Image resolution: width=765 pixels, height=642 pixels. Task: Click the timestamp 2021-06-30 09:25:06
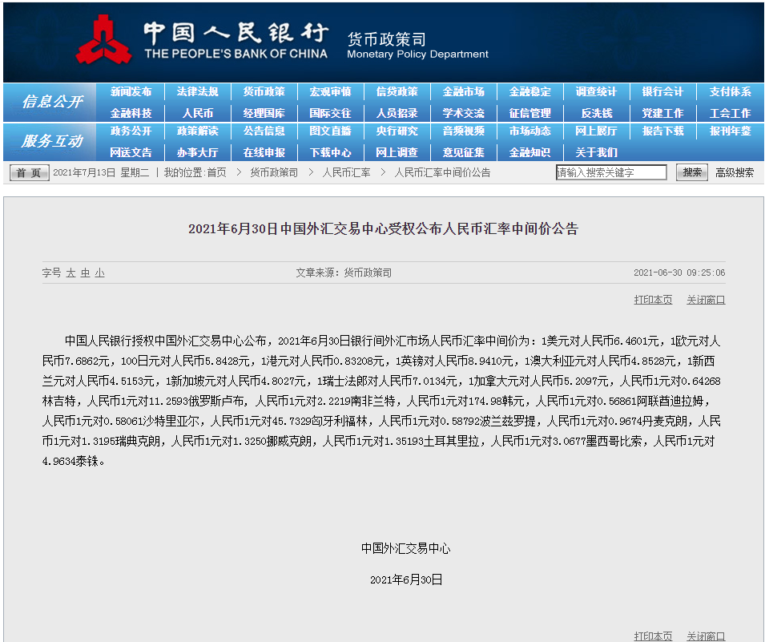pos(679,273)
